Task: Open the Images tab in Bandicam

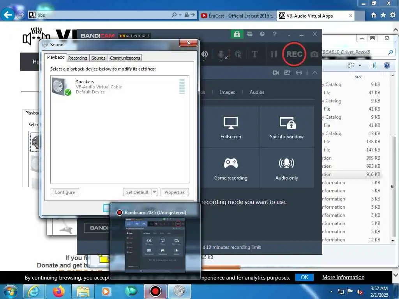Action: click(227, 92)
